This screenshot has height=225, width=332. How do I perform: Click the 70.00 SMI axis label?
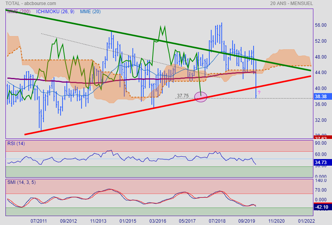click(321, 190)
